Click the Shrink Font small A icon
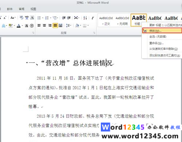182x142 pixels. click(5, 18)
